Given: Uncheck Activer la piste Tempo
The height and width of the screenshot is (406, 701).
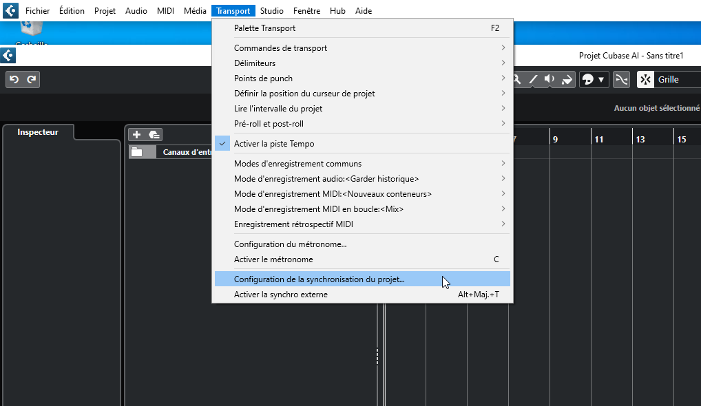Looking at the screenshot, I should pos(274,144).
